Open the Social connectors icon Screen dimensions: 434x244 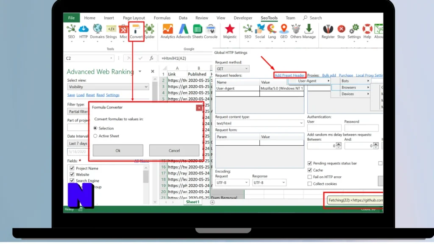(260, 31)
